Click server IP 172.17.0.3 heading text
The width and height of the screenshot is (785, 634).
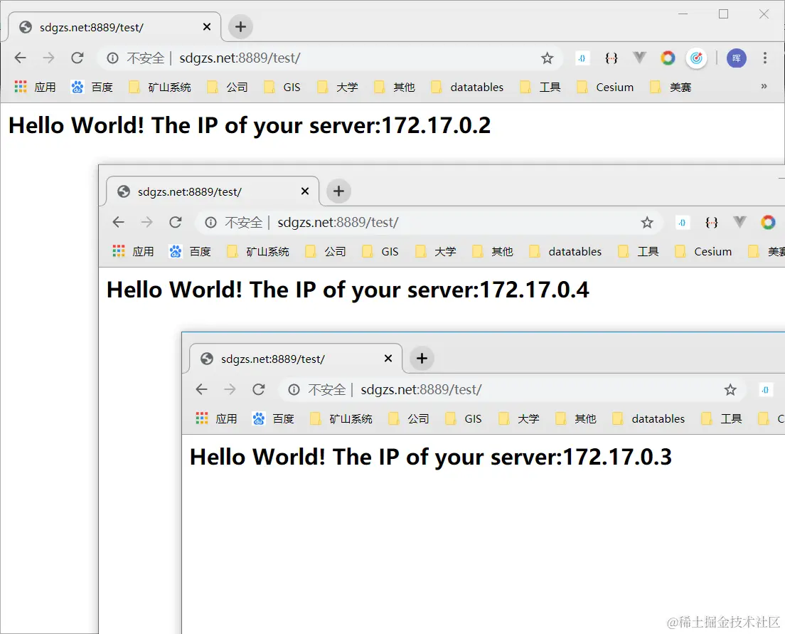tap(617, 457)
